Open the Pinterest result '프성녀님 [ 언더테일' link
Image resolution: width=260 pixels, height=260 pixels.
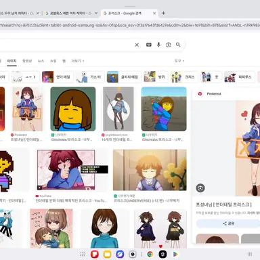pyautogui.click(x=26, y=139)
